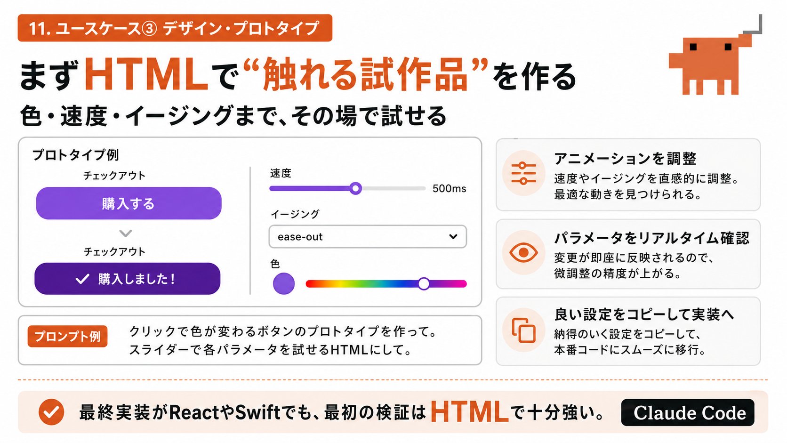The image size is (787, 443).
Task: Click the subtitle 色・速度・イージングまで、その場で試せる
Action: pyautogui.click(x=233, y=116)
